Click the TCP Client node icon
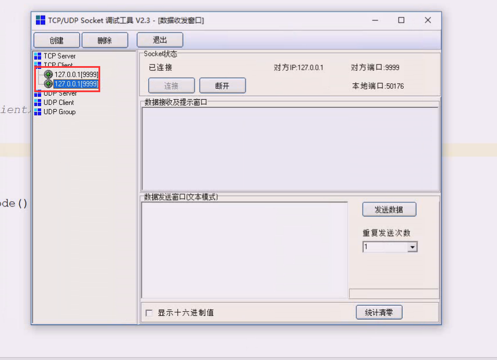This screenshot has height=360, width=497. [38, 65]
